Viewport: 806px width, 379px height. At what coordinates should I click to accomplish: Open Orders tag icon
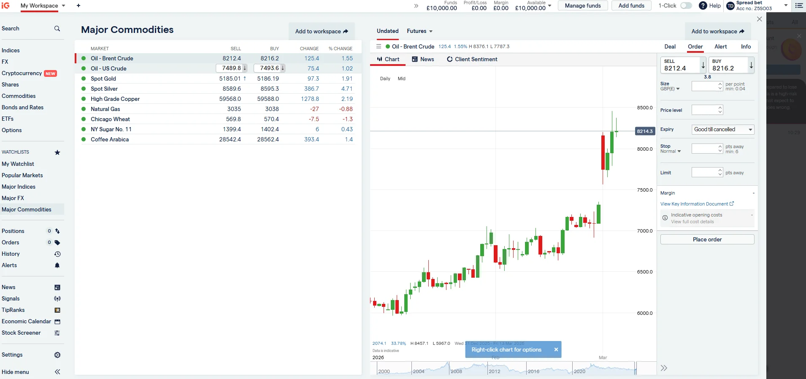(57, 243)
